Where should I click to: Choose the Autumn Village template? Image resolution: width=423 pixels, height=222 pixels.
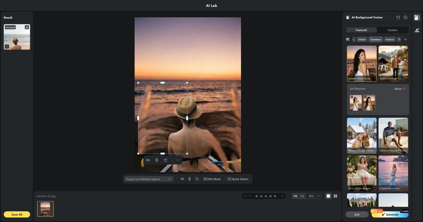point(393,63)
